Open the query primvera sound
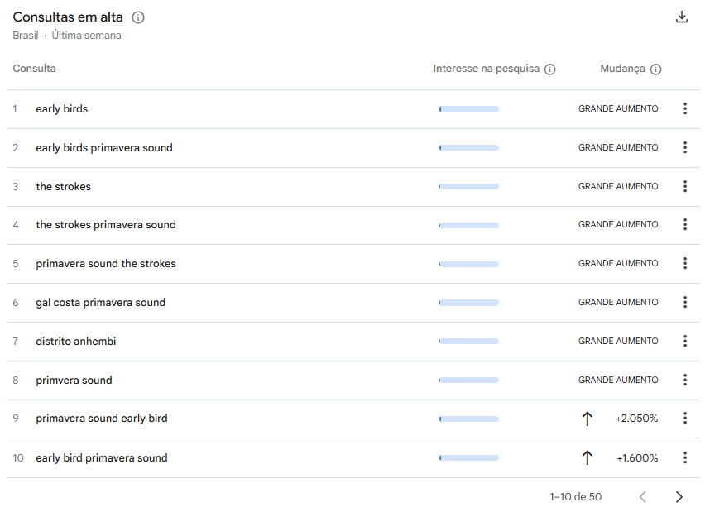Screen dimensions: 705x517 point(74,381)
